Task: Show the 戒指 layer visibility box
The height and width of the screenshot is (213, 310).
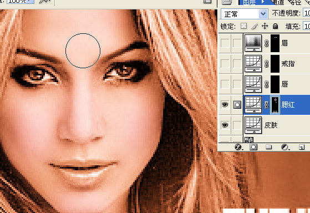Action: (225, 63)
